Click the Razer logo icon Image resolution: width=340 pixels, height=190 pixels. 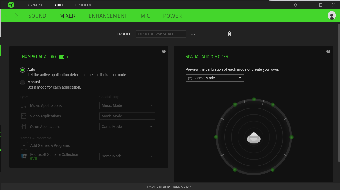(11, 5)
